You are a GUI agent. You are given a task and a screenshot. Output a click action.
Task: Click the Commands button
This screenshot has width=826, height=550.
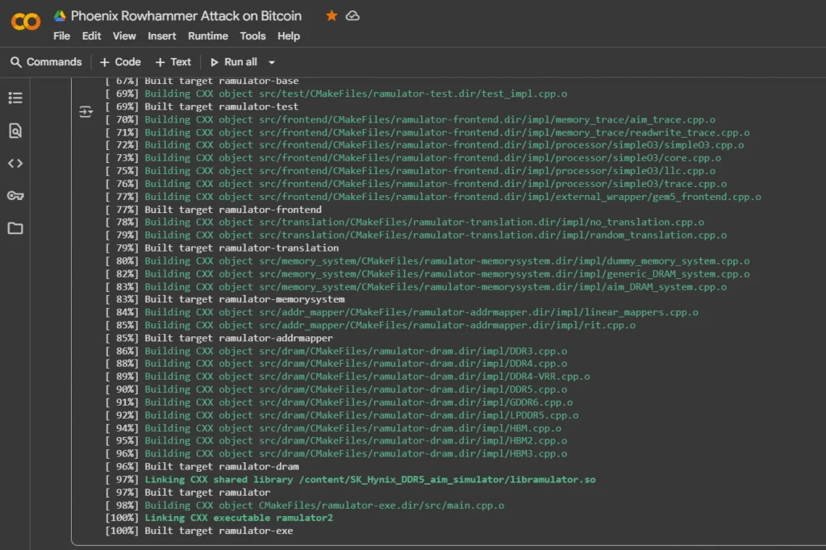(x=46, y=62)
